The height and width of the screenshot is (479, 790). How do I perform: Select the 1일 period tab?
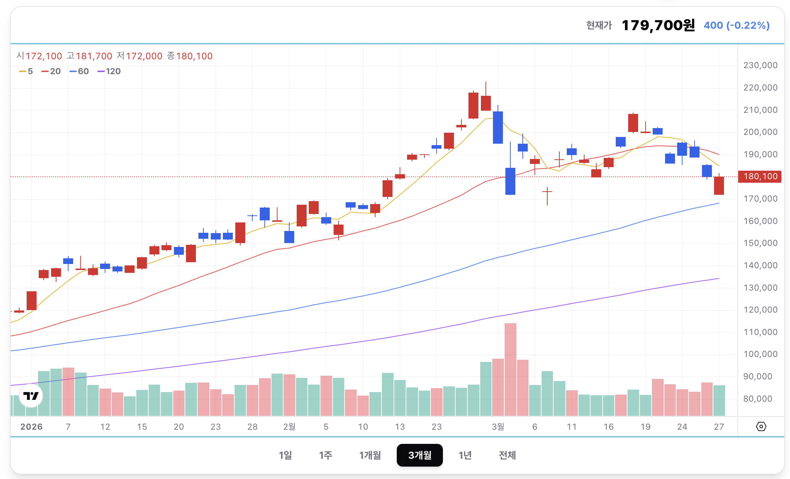point(285,455)
